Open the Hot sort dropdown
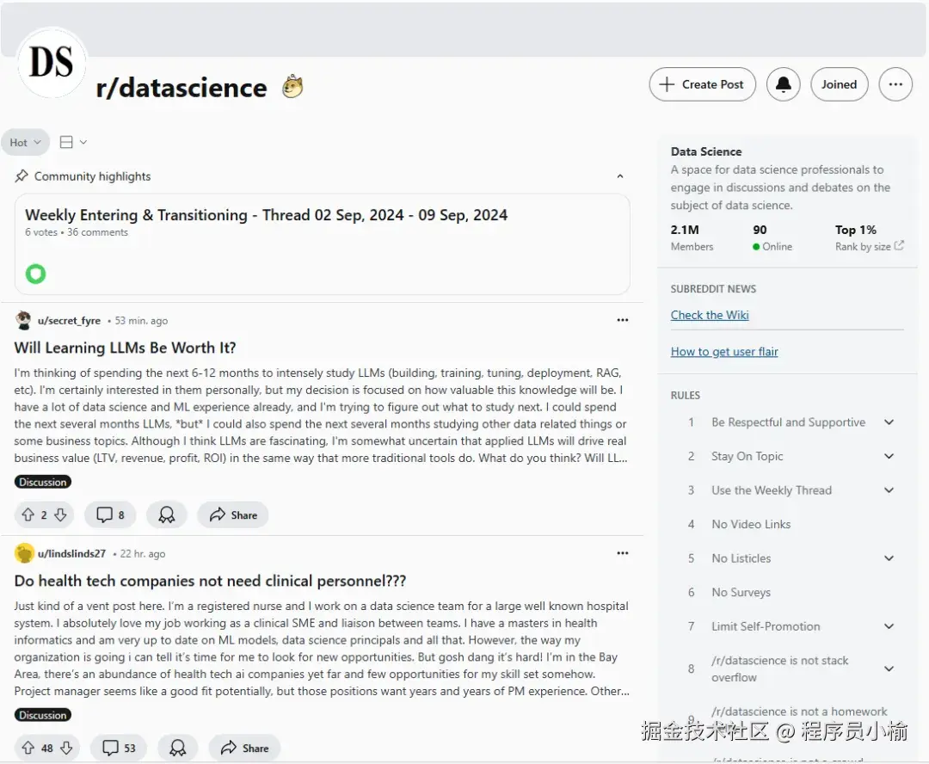This screenshot has height=764, width=929. (x=26, y=142)
